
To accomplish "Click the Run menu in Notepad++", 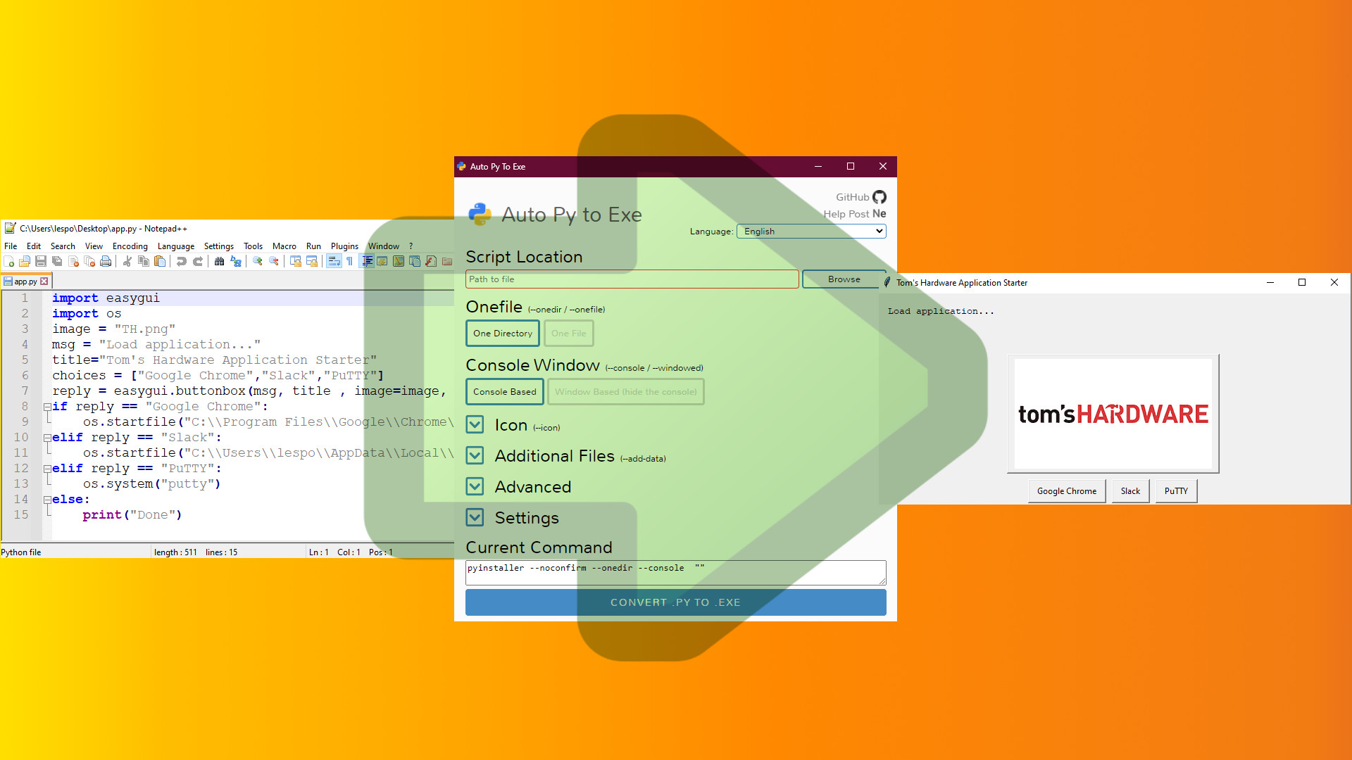I will pos(313,245).
